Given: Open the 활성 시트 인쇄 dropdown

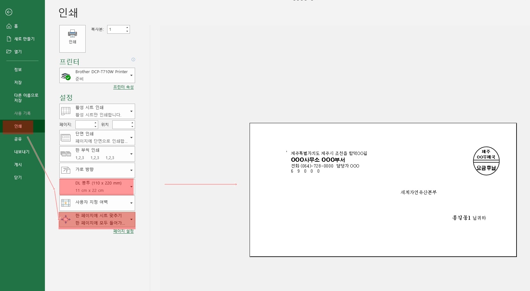Looking at the screenshot, I should click(97, 111).
